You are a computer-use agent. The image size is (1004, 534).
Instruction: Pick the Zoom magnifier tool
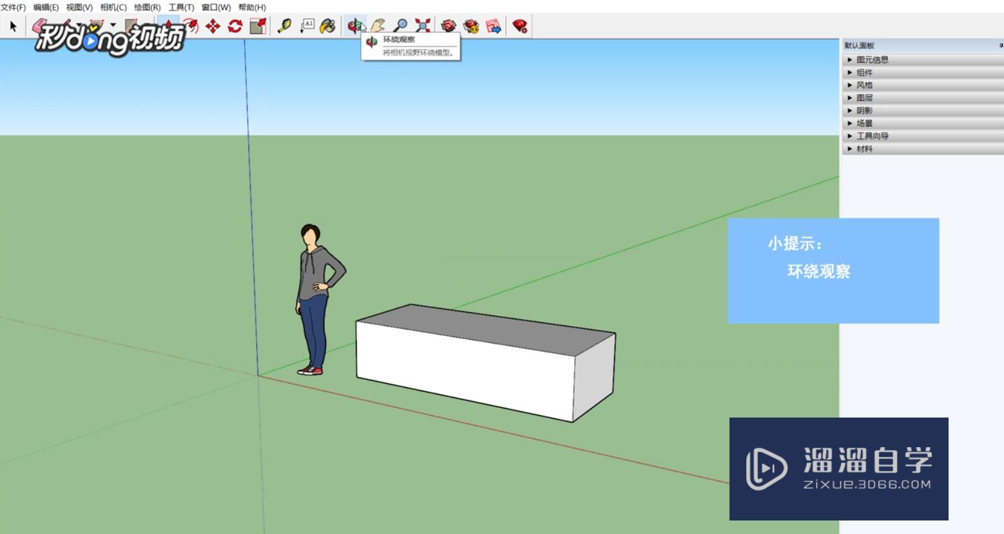click(400, 26)
